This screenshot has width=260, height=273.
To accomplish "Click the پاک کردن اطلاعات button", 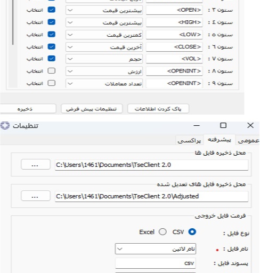I will [158, 109].
